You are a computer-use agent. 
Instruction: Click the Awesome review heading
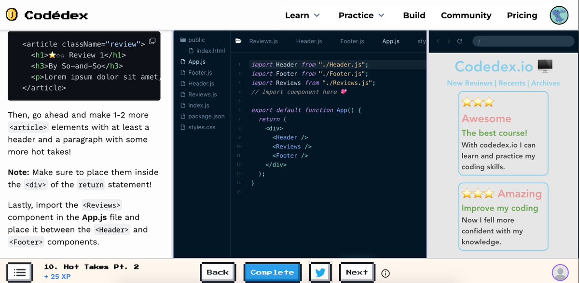[x=486, y=119]
